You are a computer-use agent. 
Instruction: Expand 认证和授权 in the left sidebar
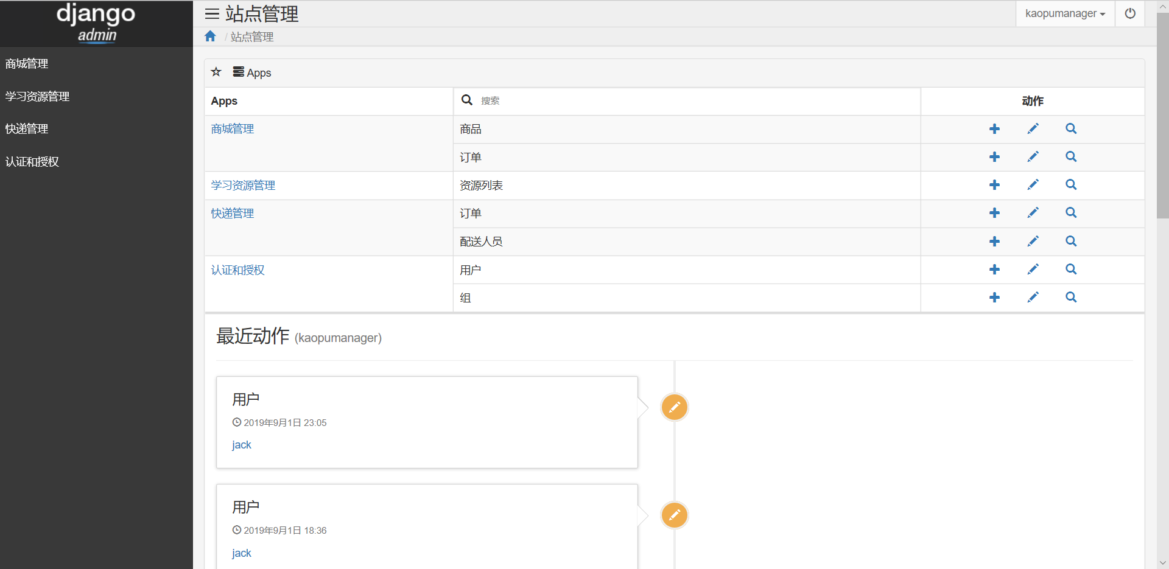click(32, 161)
